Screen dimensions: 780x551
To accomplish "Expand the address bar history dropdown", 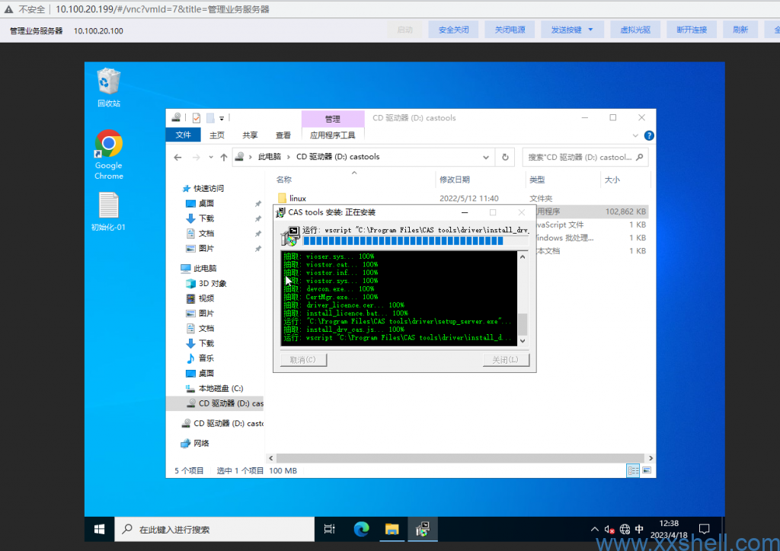I will 486,157.
